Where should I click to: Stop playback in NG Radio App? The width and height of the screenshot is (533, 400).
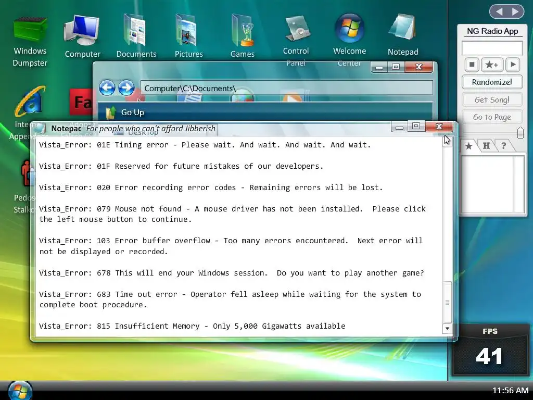click(472, 64)
